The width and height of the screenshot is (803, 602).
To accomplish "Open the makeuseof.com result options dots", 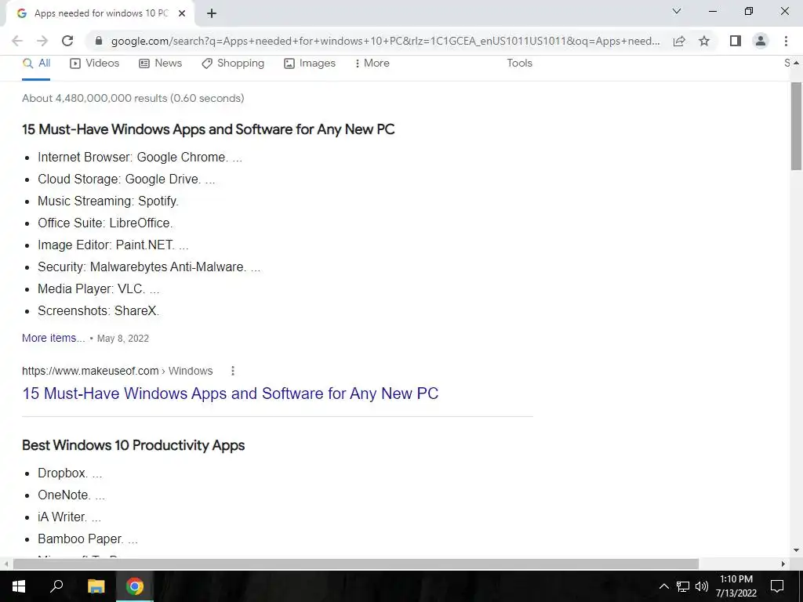I will [x=233, y=371].
